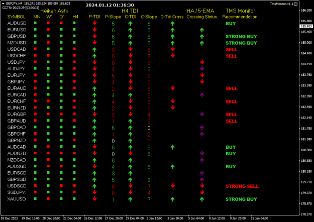
Task: Open the chart dropdown triangle beside GBPJPY,H4
Action: (3, 4)
